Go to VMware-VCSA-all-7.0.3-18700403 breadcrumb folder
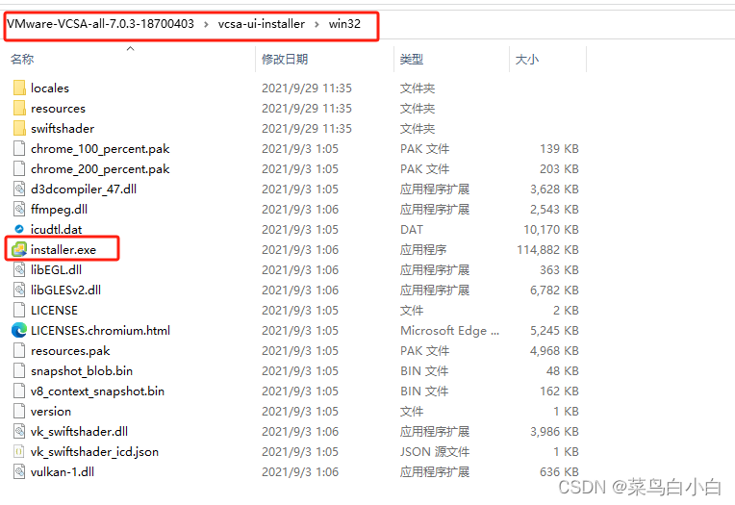This screenshot has height=505, width=735. click(100, 24)
